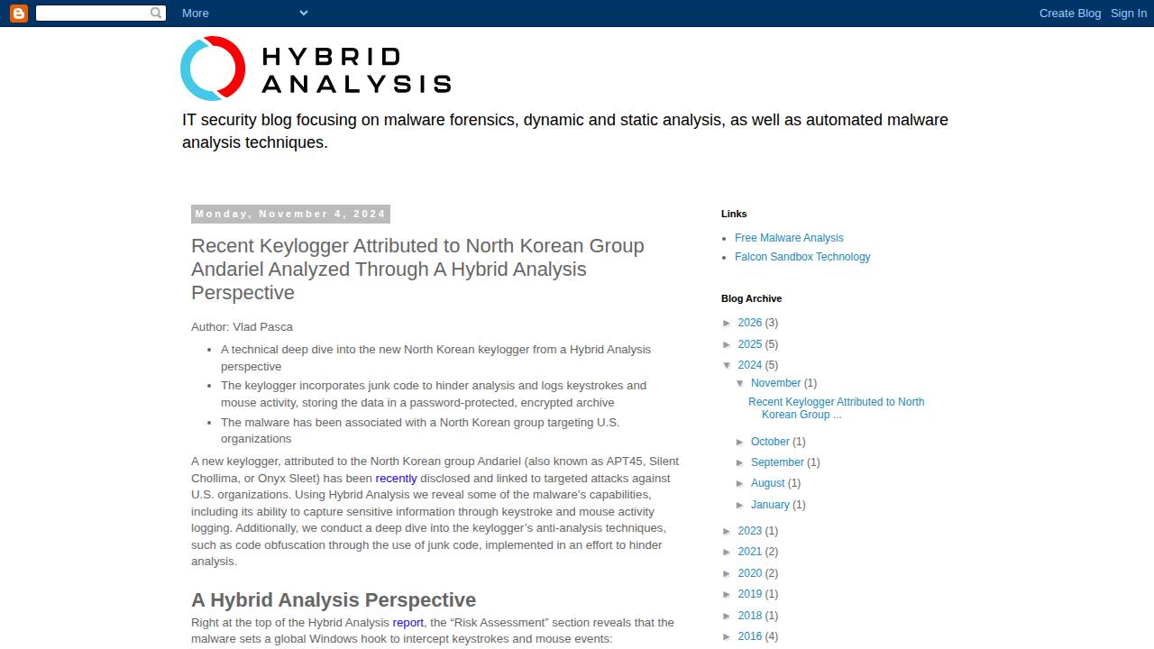Open the November archive month link

point(775,383)
